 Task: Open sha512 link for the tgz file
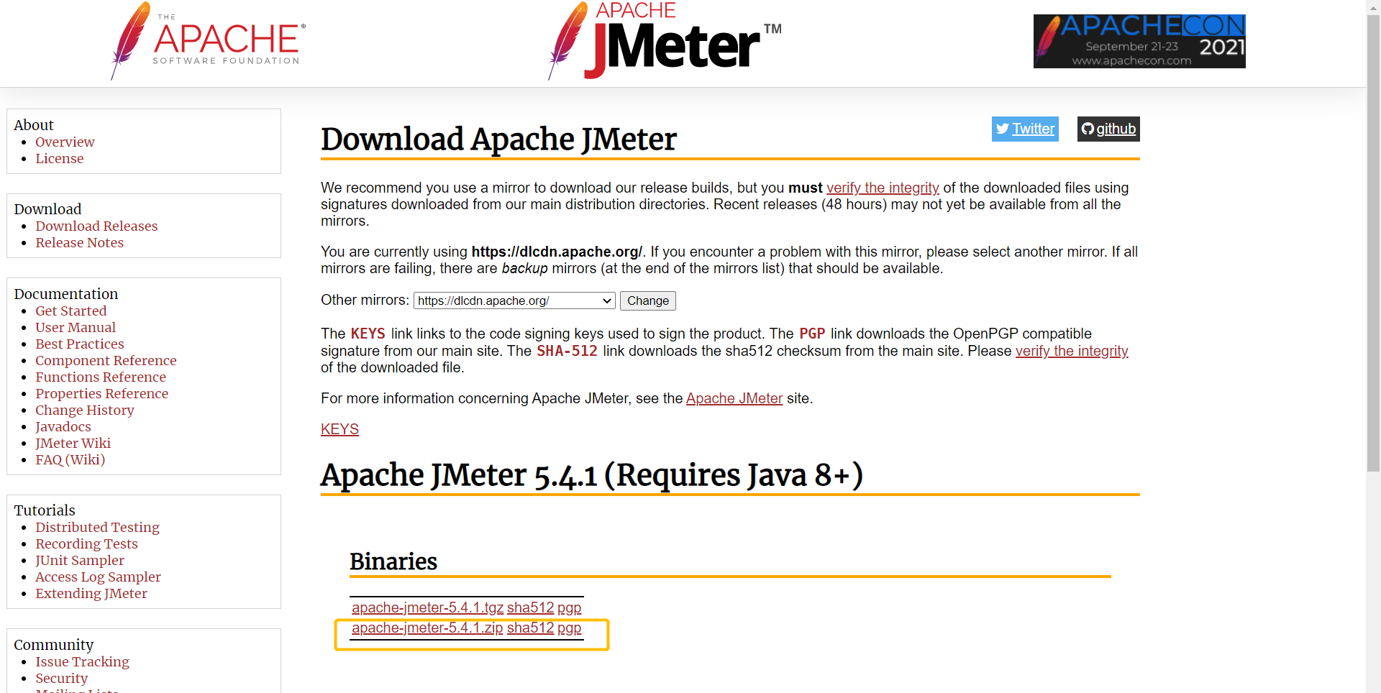531,607
